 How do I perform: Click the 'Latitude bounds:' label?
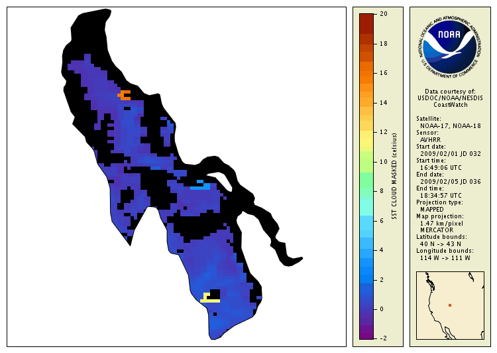pos(441,237)
